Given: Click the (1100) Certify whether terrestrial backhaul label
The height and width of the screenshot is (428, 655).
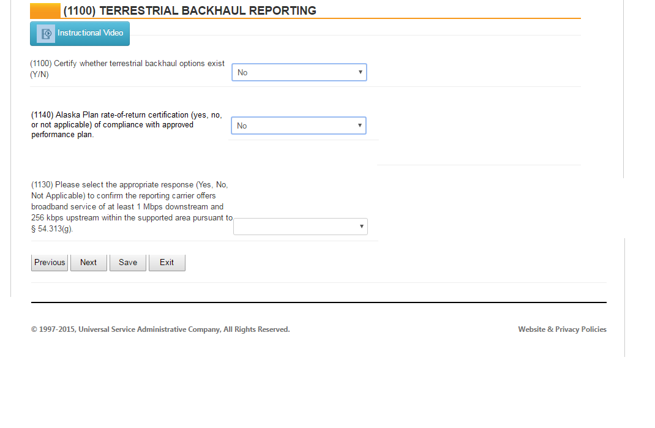Looking at the screenshot, I should pyautogui.click(x=127, y=69).
